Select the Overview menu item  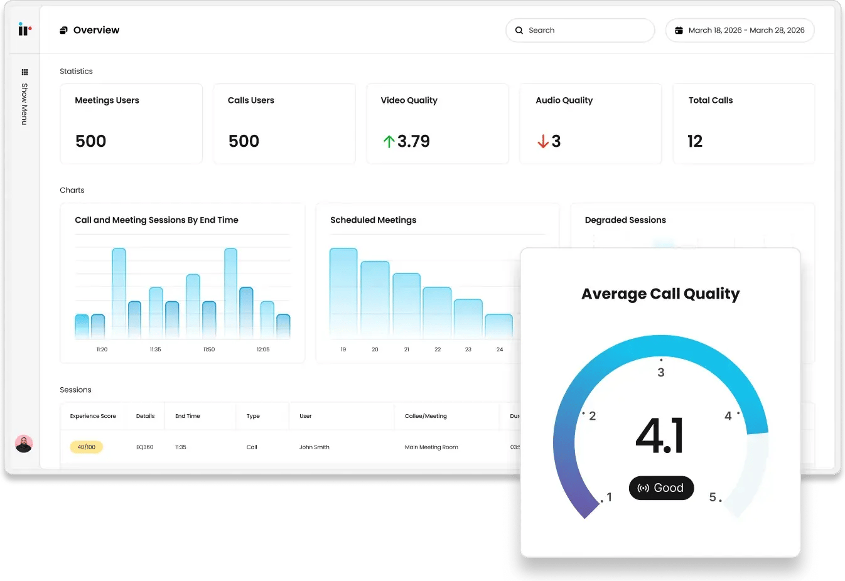click(95, 29)
